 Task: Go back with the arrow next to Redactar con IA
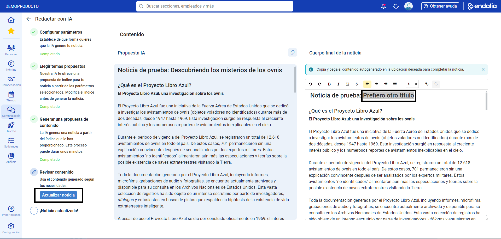29,19
